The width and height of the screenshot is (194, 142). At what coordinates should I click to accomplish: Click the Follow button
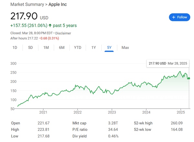[x=179, y=17]
